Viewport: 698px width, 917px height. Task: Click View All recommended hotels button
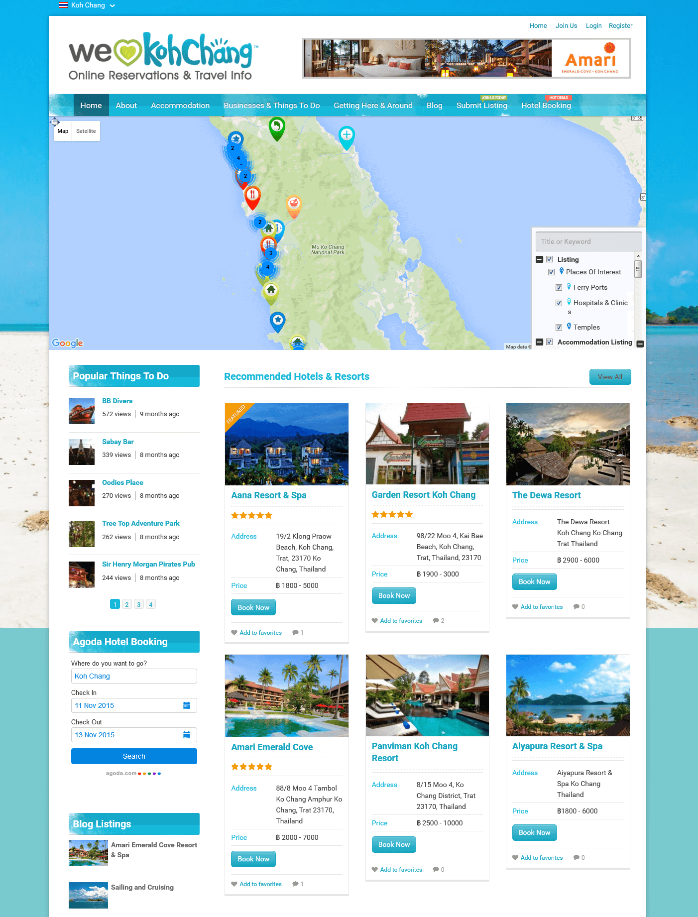pyautogui.click(x=610, y=377)
